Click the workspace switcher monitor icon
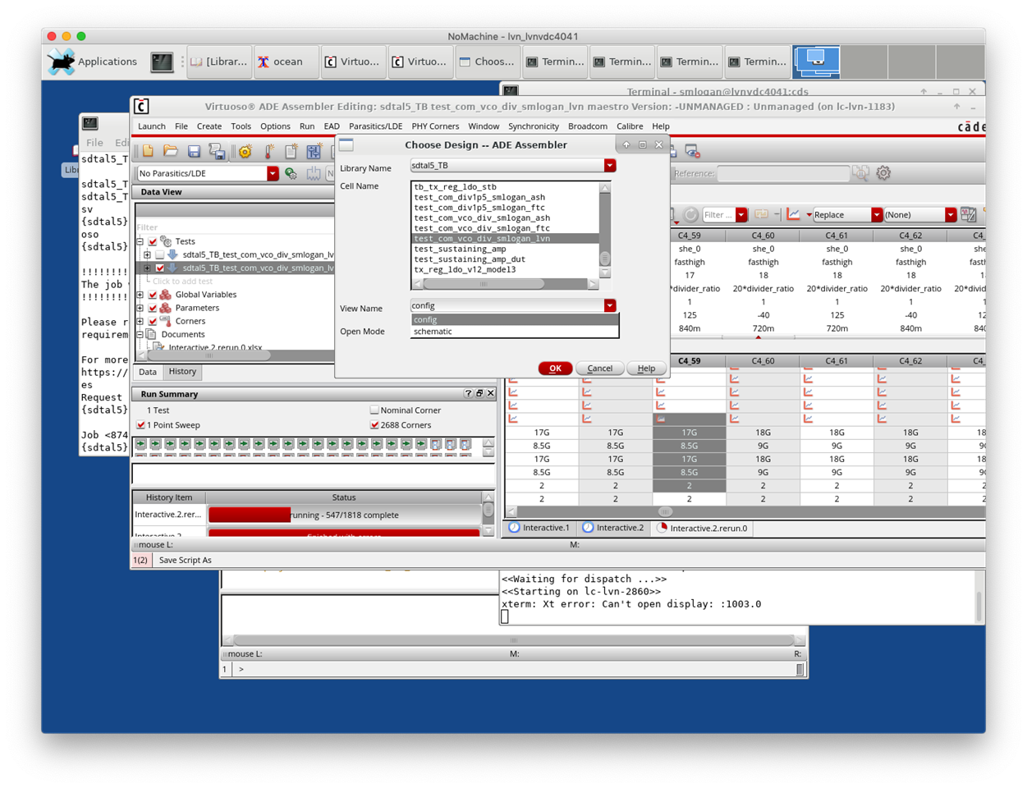Viewport: 1027px width, 788px height. coord(816,62)
